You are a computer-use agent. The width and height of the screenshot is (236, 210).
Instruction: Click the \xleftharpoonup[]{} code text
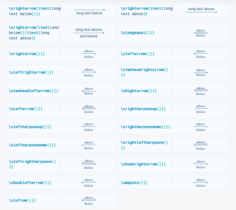pos(30,127)
